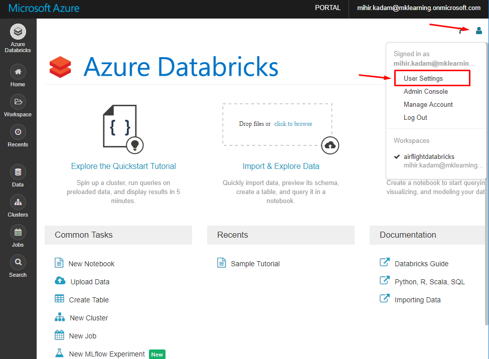Open New MLflow Experiment task link
Viewport: 489px width, 359px height.
click(x=107, y=354)
